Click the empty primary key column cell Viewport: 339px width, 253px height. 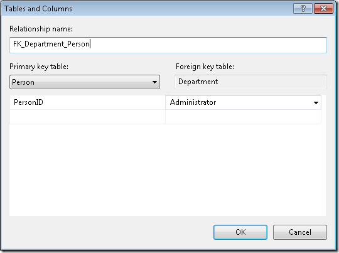click(x=87, y=117)
